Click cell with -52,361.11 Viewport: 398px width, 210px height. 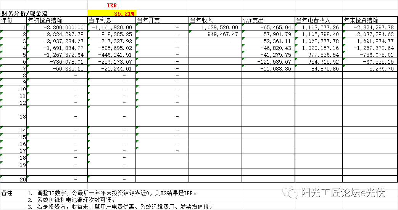point(268,41)
